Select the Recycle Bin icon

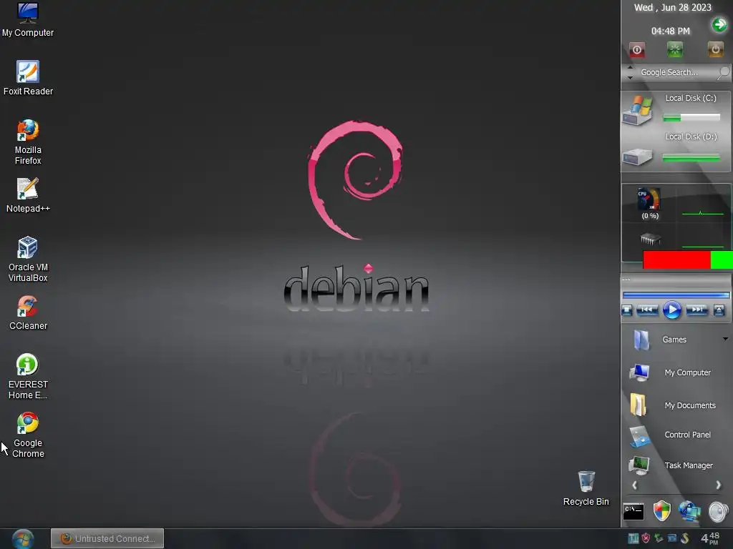[586, 488]
